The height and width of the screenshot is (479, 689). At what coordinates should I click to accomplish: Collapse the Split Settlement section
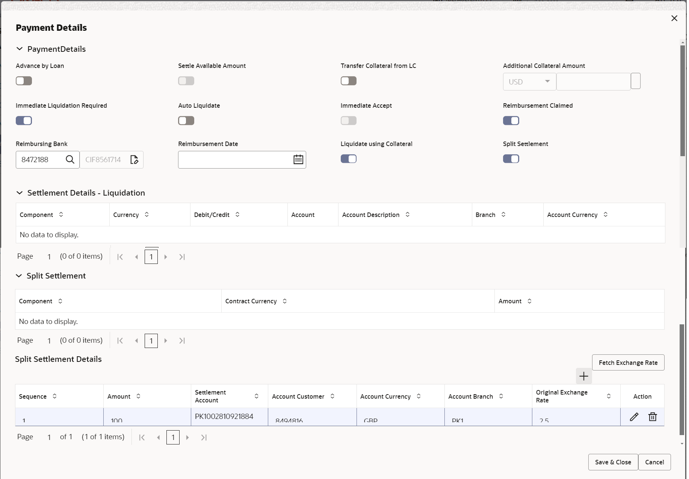pos(19,276)
